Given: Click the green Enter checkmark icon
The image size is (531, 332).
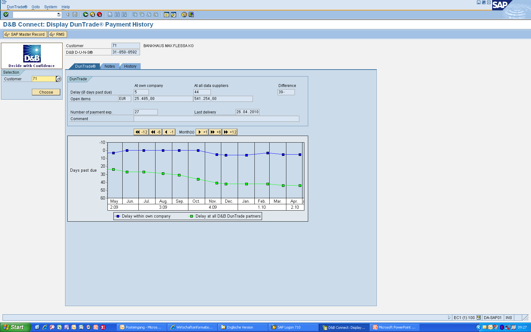Looking at the screenshot, I should point(6,15).
